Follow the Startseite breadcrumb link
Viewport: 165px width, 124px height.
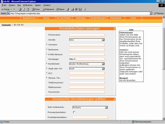6,25
